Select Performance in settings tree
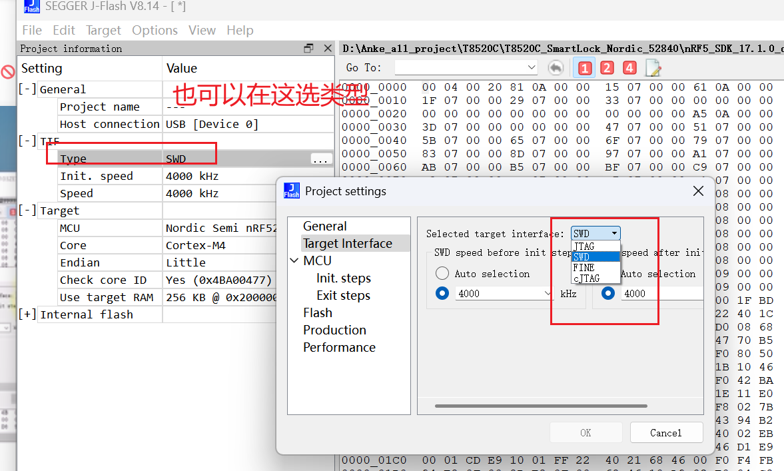The height and width of the screenshot is (471, 784). (x=339, y=347)
